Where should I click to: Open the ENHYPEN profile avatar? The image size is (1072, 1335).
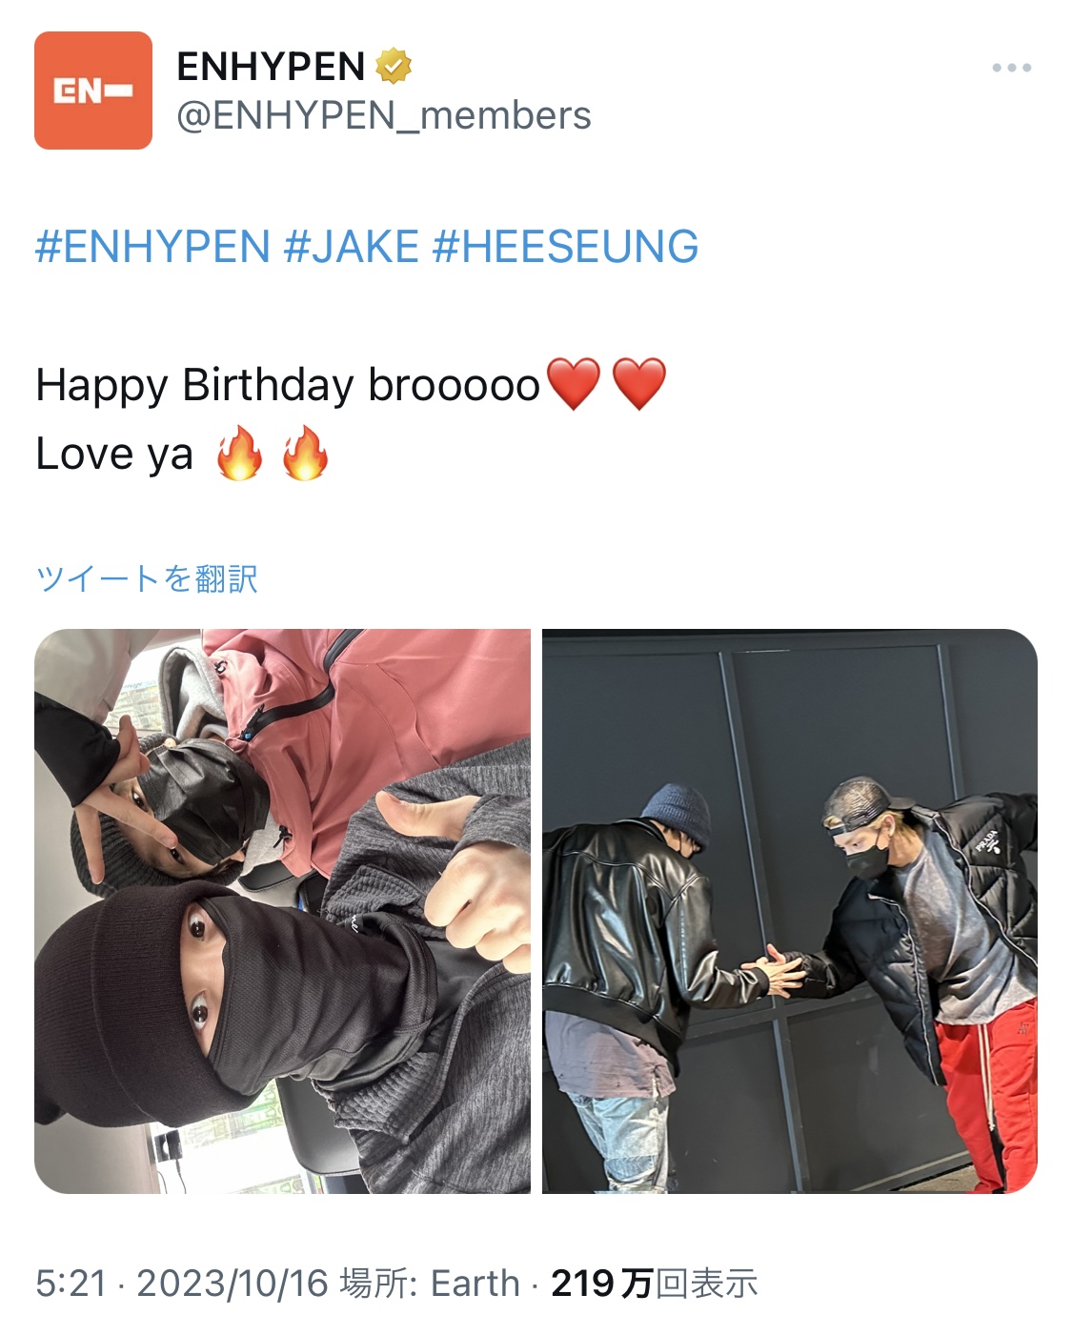click(93, 91)
